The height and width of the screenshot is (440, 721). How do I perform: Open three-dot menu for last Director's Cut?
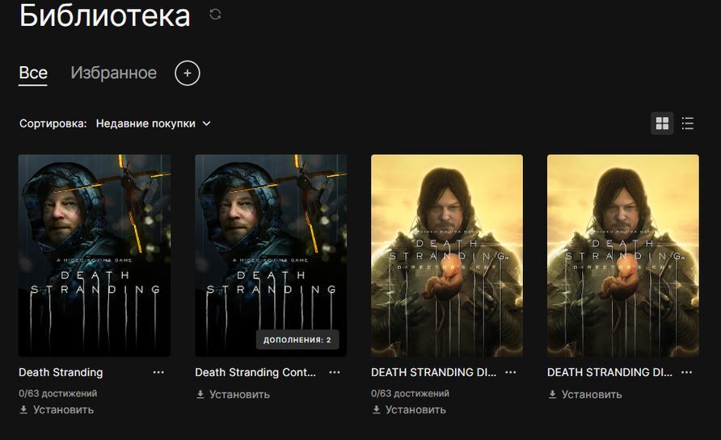(687, 372)
